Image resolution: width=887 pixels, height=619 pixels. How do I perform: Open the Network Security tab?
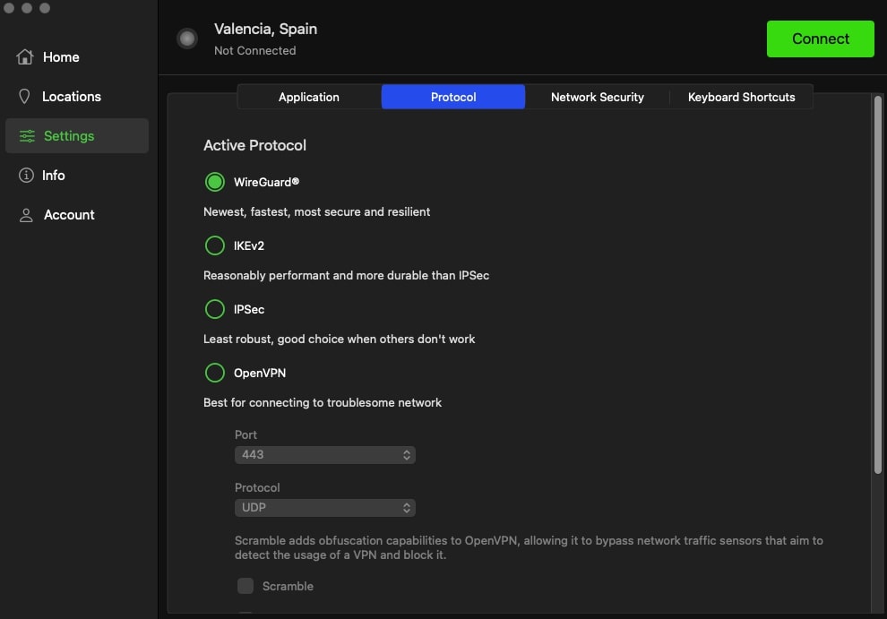[597, 97]
